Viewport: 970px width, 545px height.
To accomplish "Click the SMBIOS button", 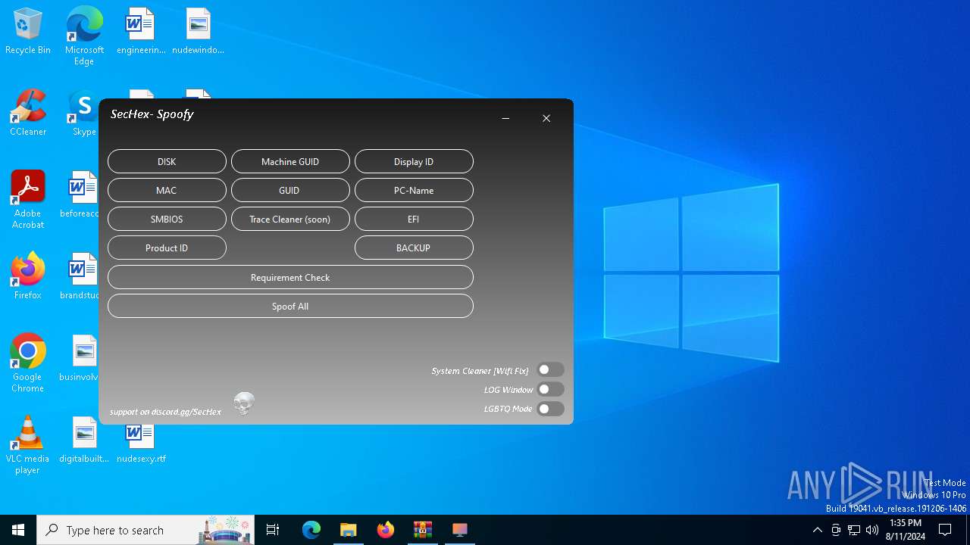I will (167, 219).
